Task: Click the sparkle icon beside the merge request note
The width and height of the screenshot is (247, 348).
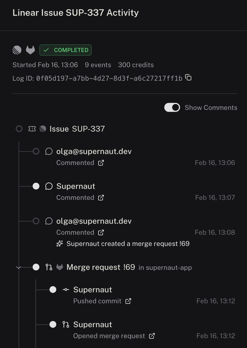Action: tap(59, 243)
